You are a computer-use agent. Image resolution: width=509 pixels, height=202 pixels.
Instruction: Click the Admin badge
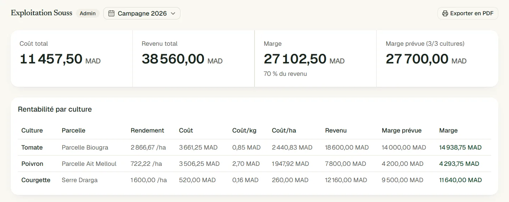[x=88, y=13]
